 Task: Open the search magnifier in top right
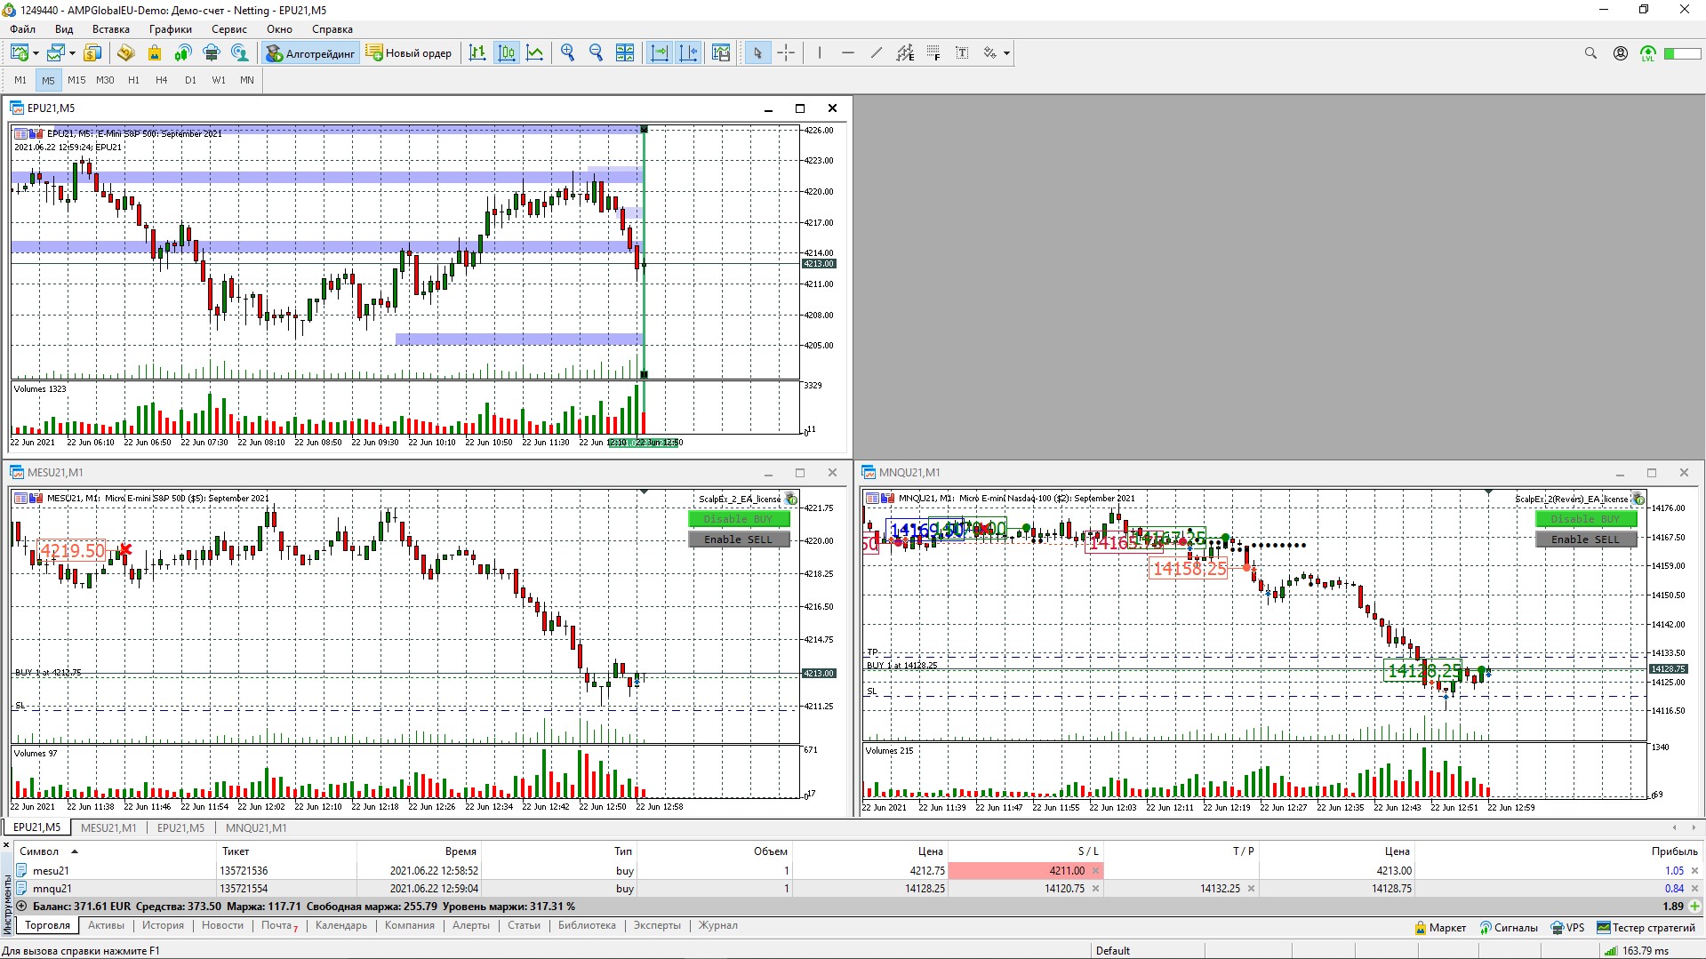pyautogui.click(x=1590, y=53)
